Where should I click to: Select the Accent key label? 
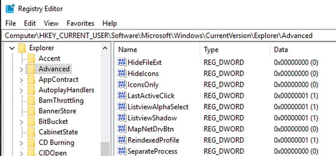49,58
